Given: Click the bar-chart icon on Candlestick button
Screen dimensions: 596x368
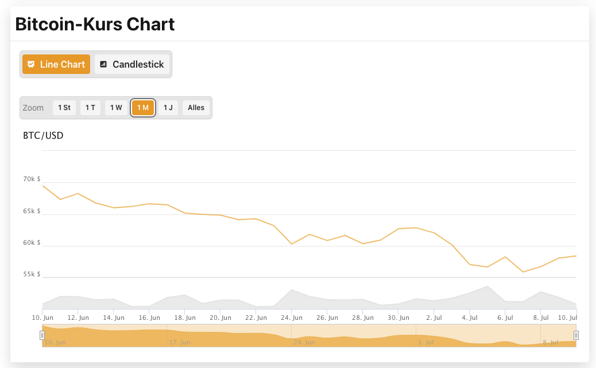Looking at the screenshot, I should 103,64.
